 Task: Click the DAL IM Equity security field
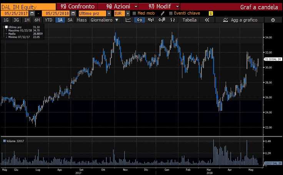coord(28,7)
